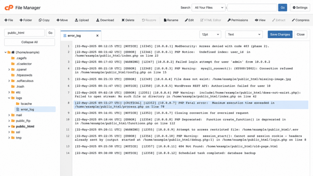Click line 9 Closing connection entry

point(162,113)
